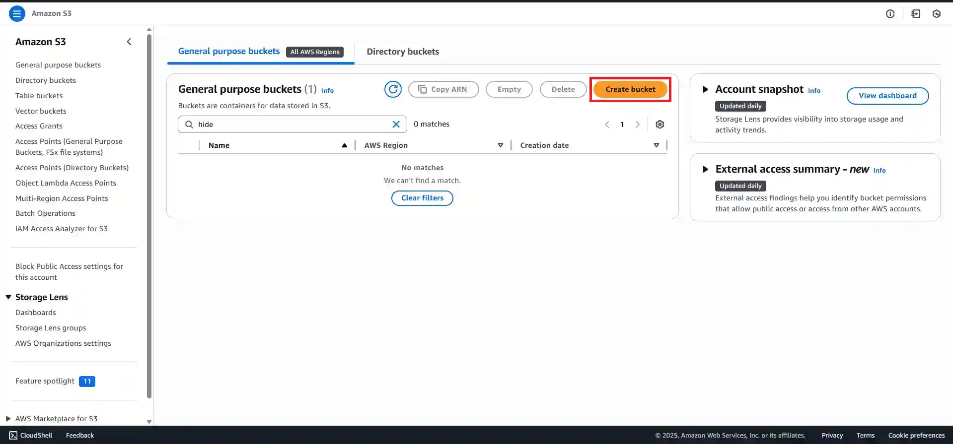Viewport: 953px width, 444px height.
Task: Open table preferences gear icon
Action: point(660,125)
